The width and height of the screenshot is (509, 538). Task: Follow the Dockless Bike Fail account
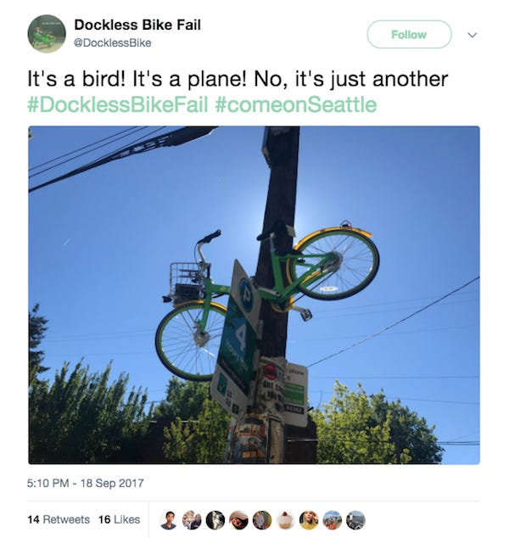point(409,34)
